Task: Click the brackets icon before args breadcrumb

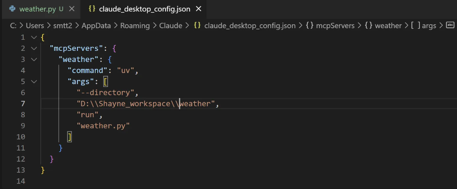Action: (415, 26)
